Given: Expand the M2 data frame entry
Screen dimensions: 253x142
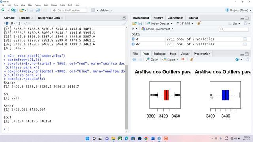Looking at the screenshot, I should (133, 44).
